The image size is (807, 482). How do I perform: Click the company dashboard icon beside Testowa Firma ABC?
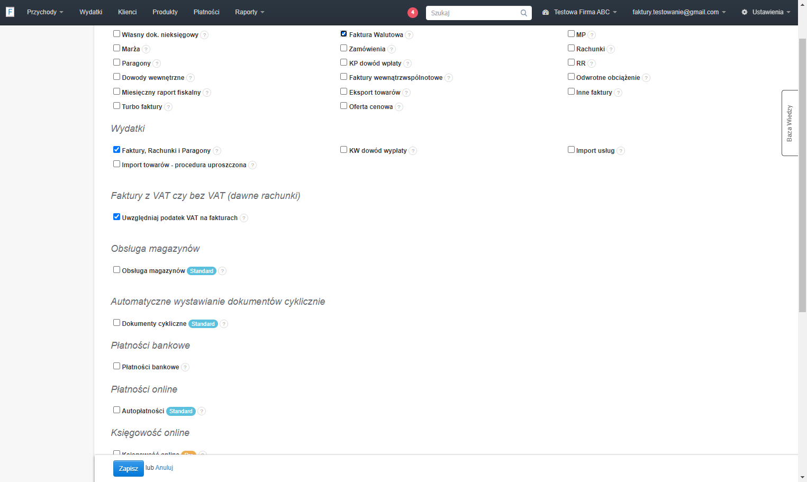point(546,12)
